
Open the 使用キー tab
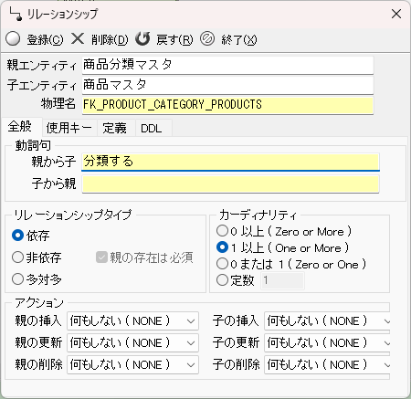[69, 128]
